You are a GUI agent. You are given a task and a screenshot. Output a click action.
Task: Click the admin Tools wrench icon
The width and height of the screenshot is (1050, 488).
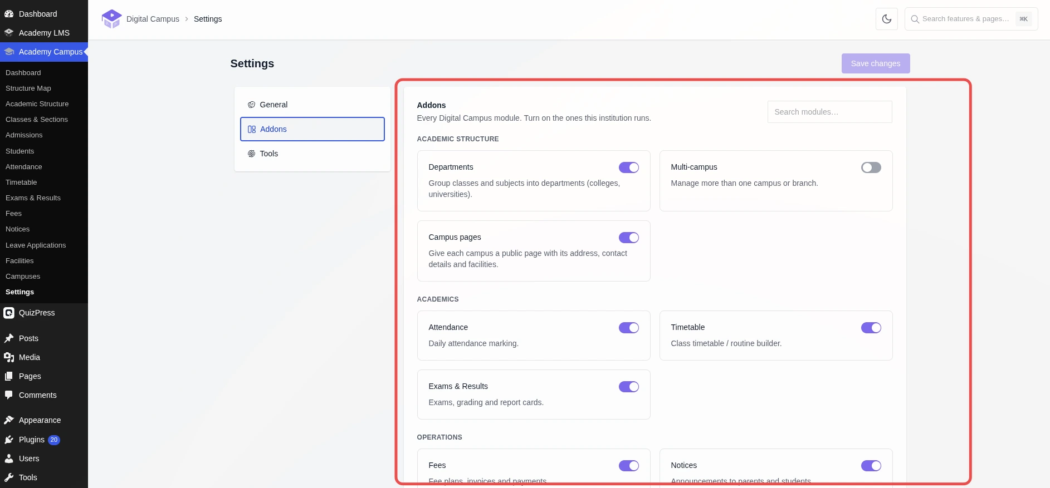[x=9, y=477]
